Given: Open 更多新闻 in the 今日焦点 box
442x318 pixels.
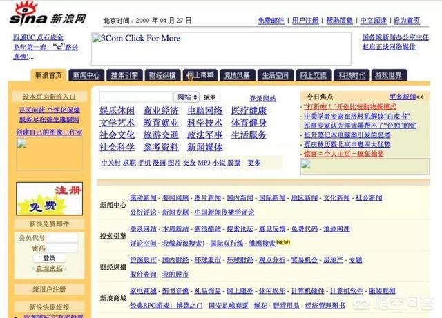Looking at the screenshot, I should (x=403, y=97).
